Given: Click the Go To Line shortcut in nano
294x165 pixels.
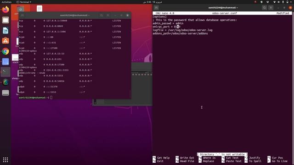Looking at the screenshot, I should 277,161.
